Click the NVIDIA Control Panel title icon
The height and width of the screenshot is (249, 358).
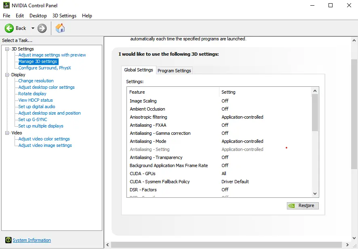pyautogui.click(x=6, y=5)
